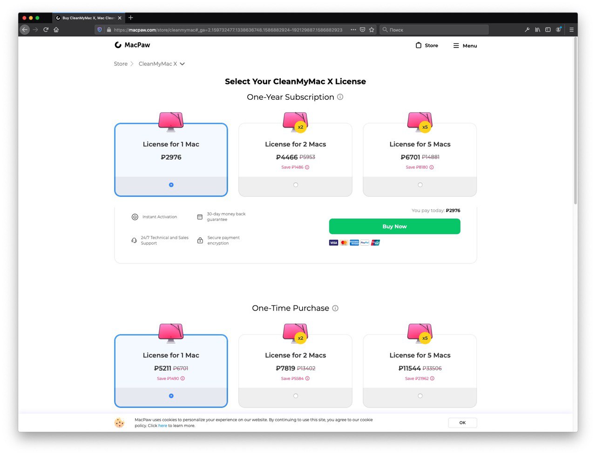This screenshot has width=596, height=456.
Task: Select one-time License for 5 Macs radio
Action: point(420,396)
